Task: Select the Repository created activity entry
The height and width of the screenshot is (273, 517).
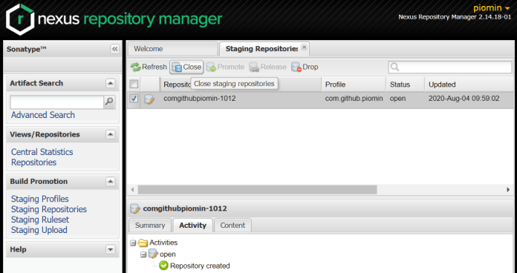Action: [x=200, y=266]
